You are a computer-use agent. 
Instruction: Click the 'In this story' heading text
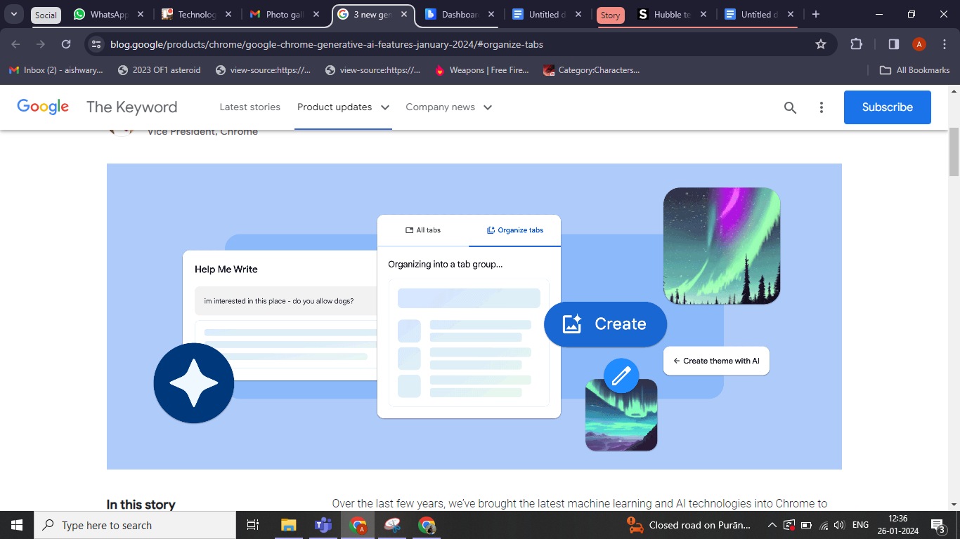(x=141, y=505)
